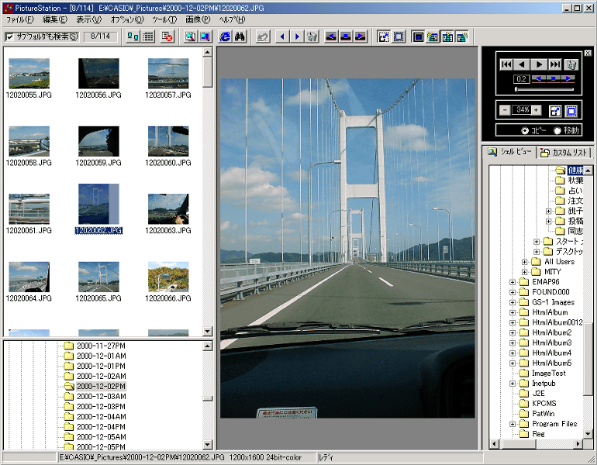Image resolution: width=597 pixels, height=465 pixels.
Task: Decrease zoom with the minus button
Action: (505, 110)
